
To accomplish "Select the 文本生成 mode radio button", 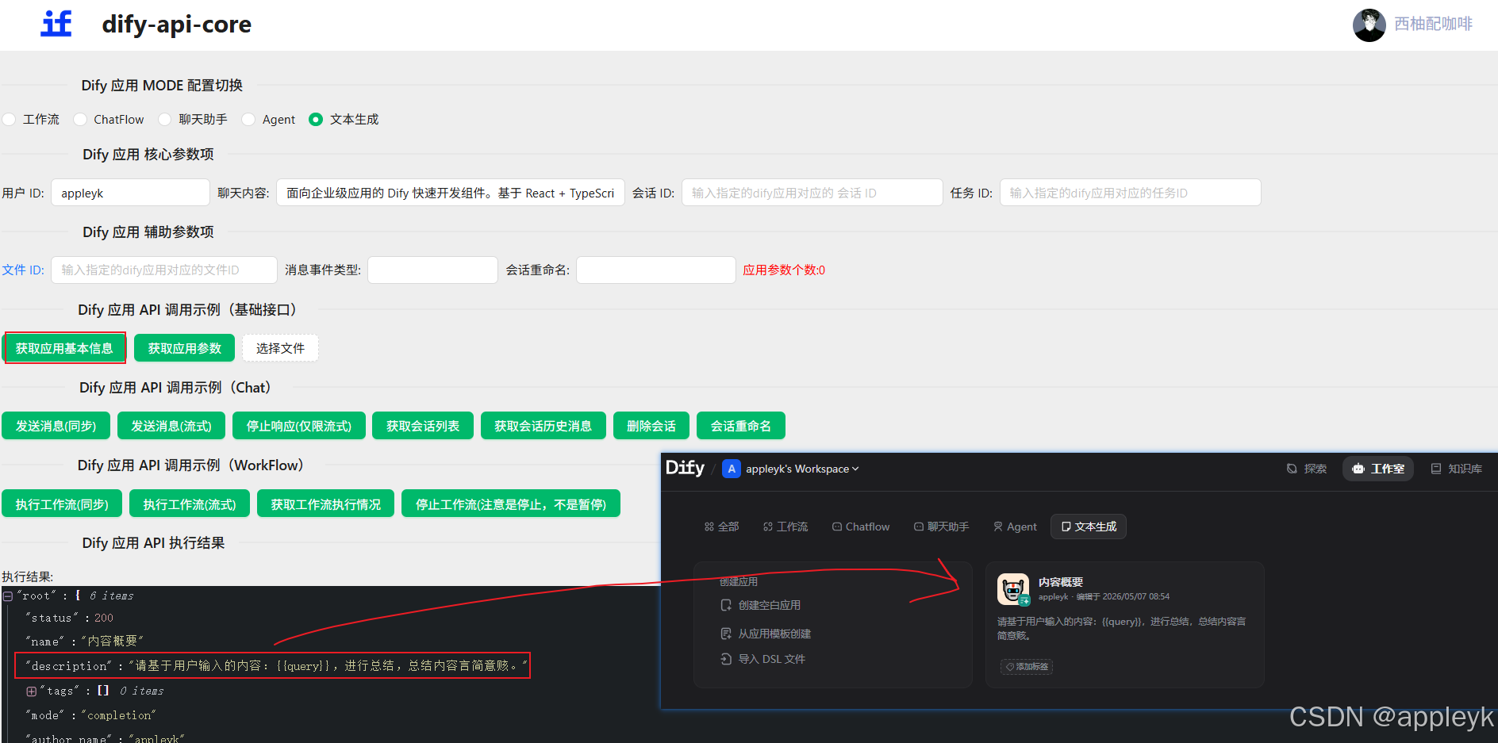I will tap(316, 119).
